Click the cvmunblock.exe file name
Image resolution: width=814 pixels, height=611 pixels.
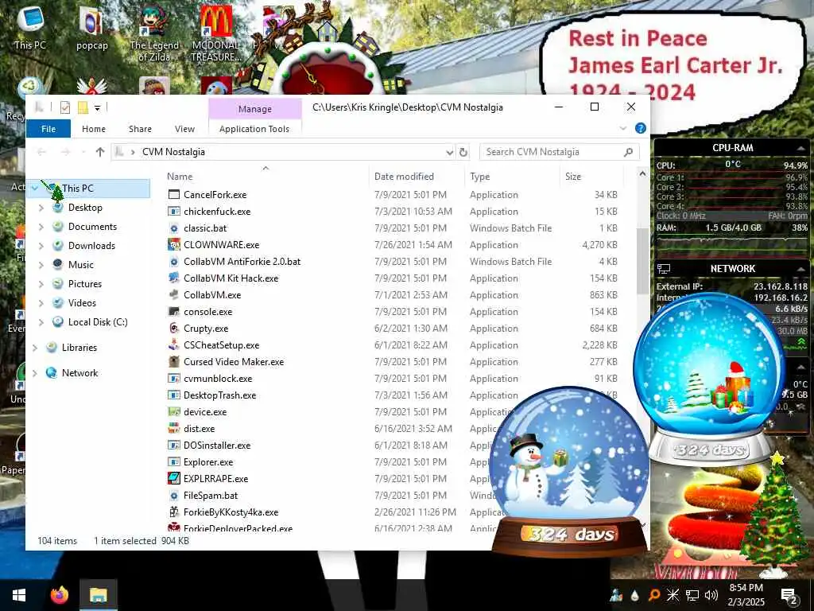click(218, 378)
